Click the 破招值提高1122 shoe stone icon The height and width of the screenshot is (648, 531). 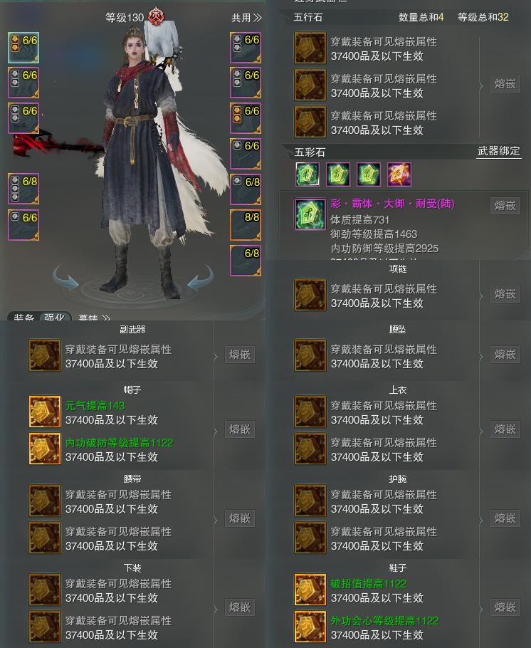310,590
